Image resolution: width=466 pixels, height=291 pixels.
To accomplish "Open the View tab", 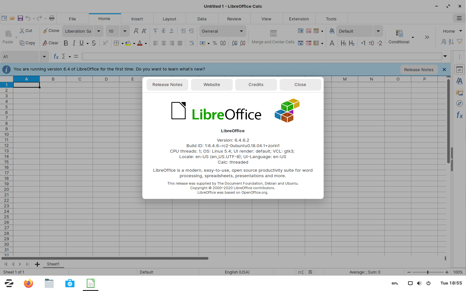I will click(x=267, y=19).
